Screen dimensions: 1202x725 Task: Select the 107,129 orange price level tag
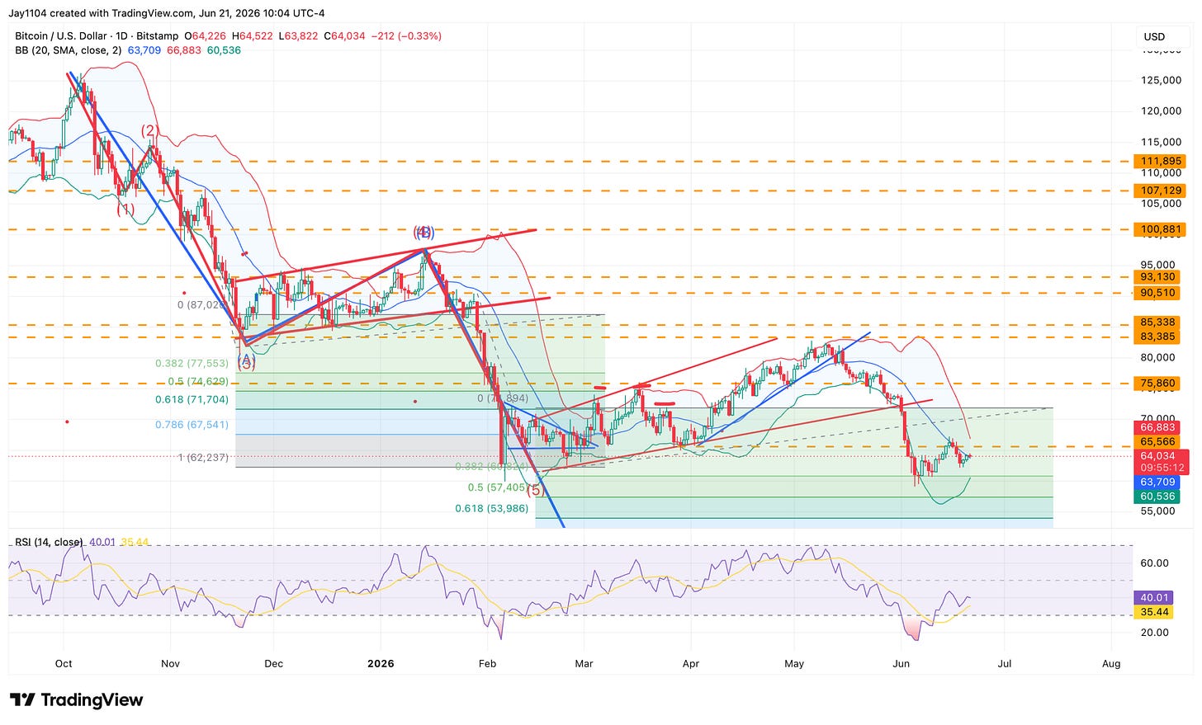click(1161, 191)
